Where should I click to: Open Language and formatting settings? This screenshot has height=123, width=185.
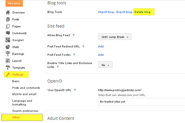(22, 103)
